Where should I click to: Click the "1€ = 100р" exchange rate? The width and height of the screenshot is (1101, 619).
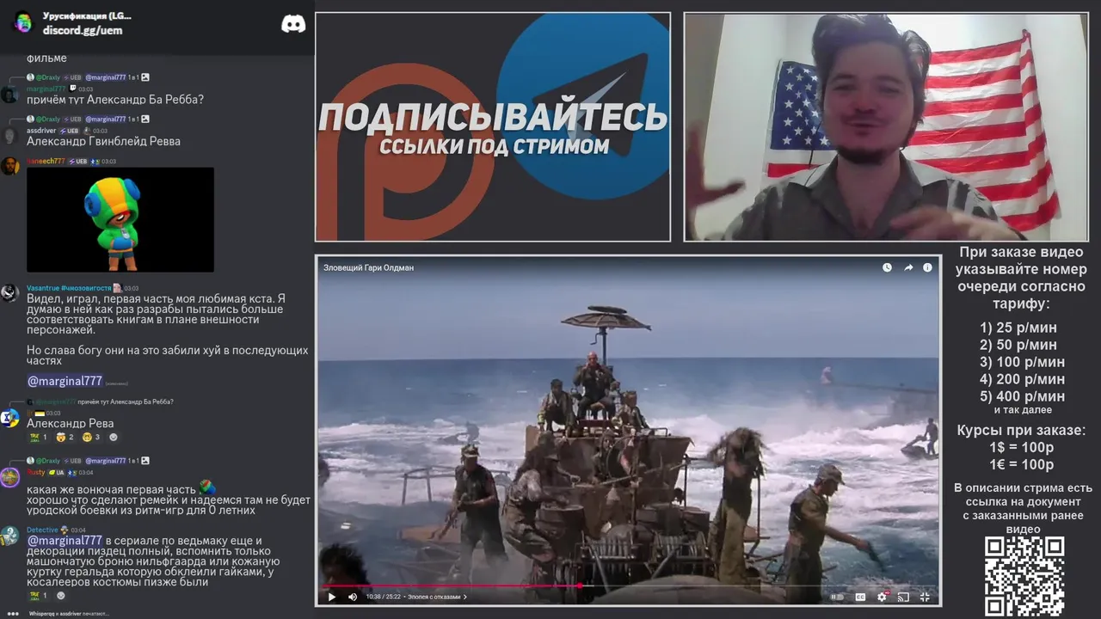coord(1021,465)
